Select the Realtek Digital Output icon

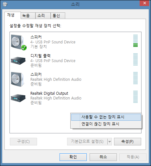(x=18, y=98)
